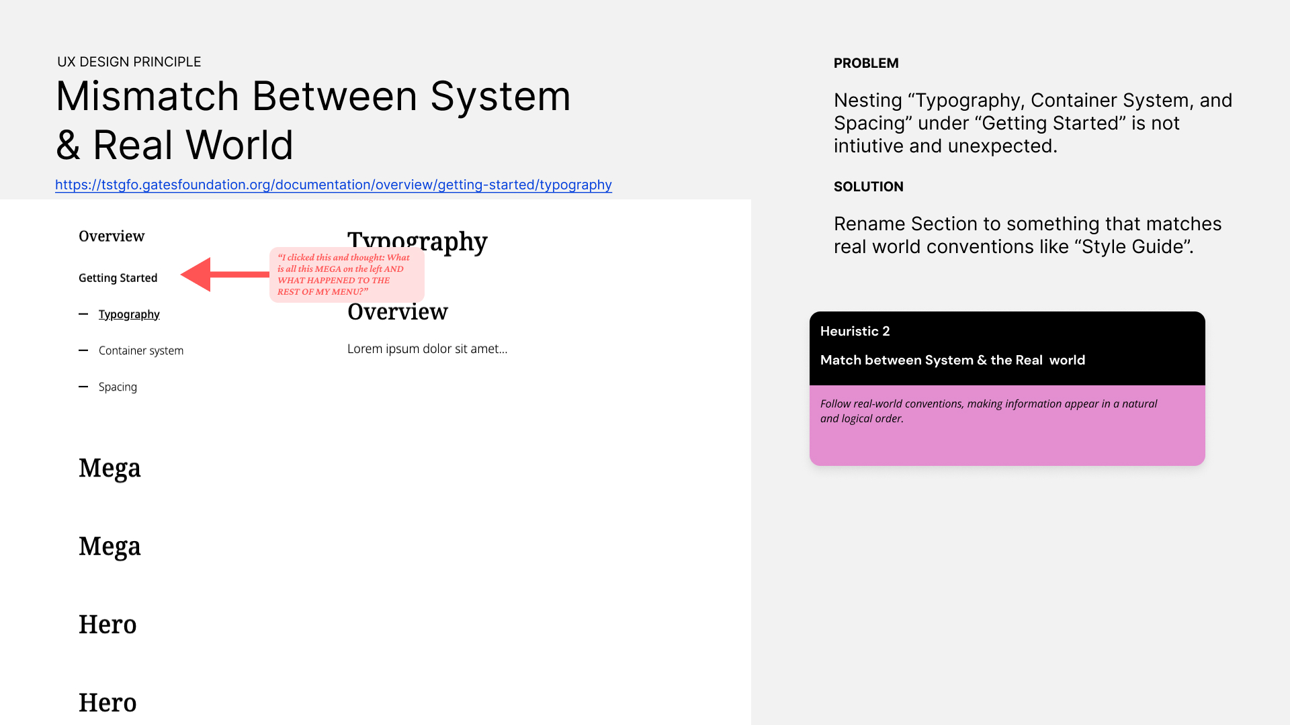Screen dimensions: 1290x725
Task: Click the Overview sidebar heading
Action: (x=112, y=236)
